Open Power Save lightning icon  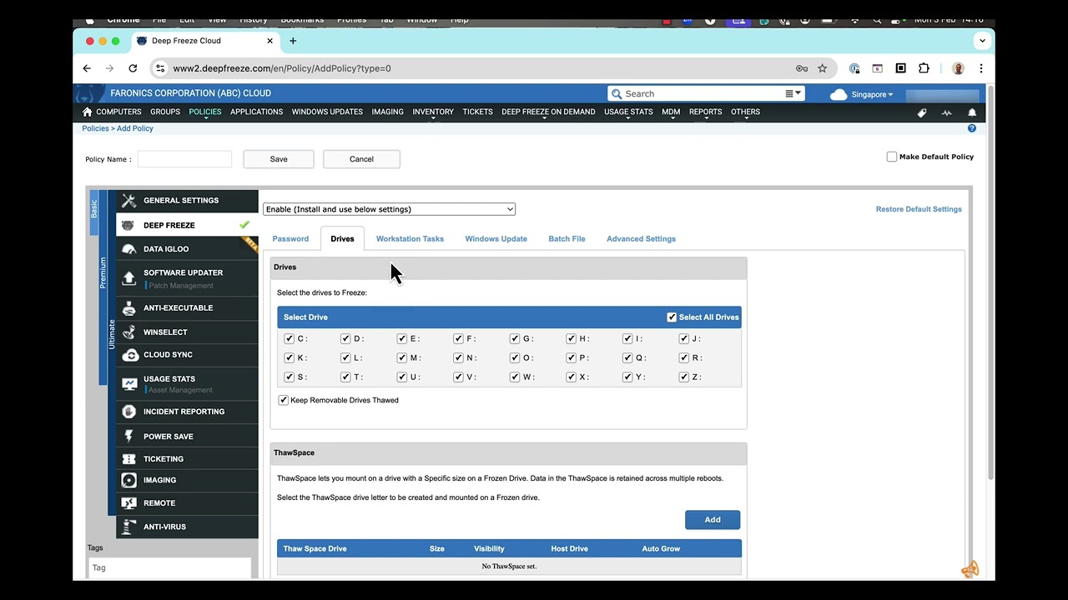[128, 437]
